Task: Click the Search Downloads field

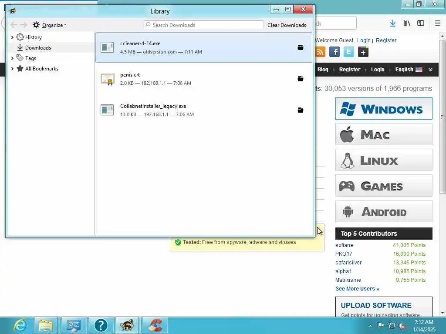Action: pyautogui.click(x=203, y=25)
